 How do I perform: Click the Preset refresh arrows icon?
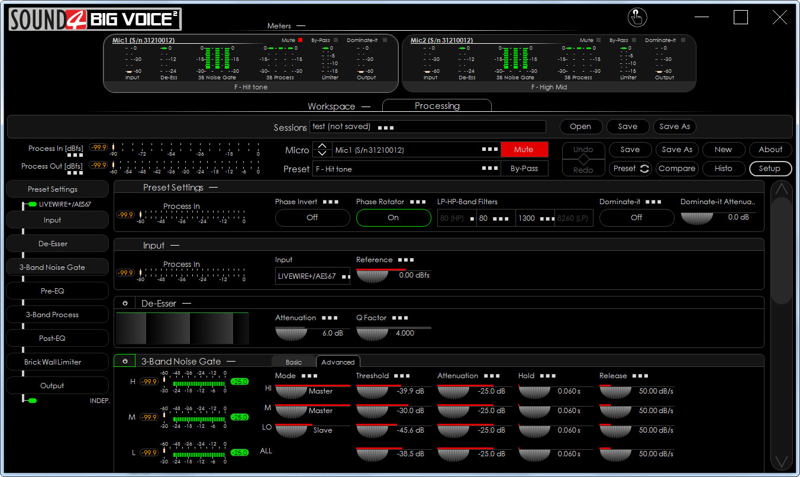[644, 169]
